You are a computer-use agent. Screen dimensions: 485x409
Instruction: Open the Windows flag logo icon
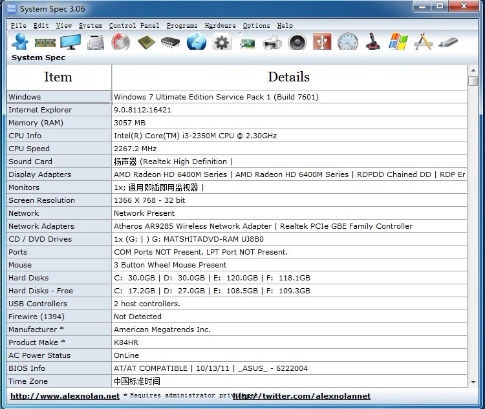[398, 43]
